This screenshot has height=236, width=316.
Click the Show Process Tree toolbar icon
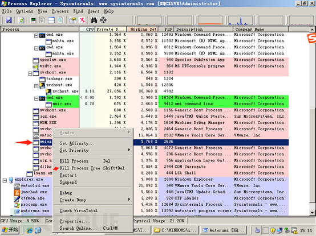42,20
